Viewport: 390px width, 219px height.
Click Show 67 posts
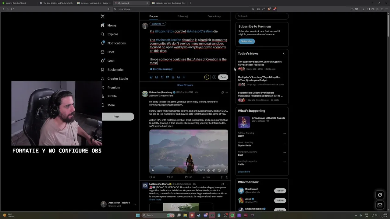[x=185, y=85]
